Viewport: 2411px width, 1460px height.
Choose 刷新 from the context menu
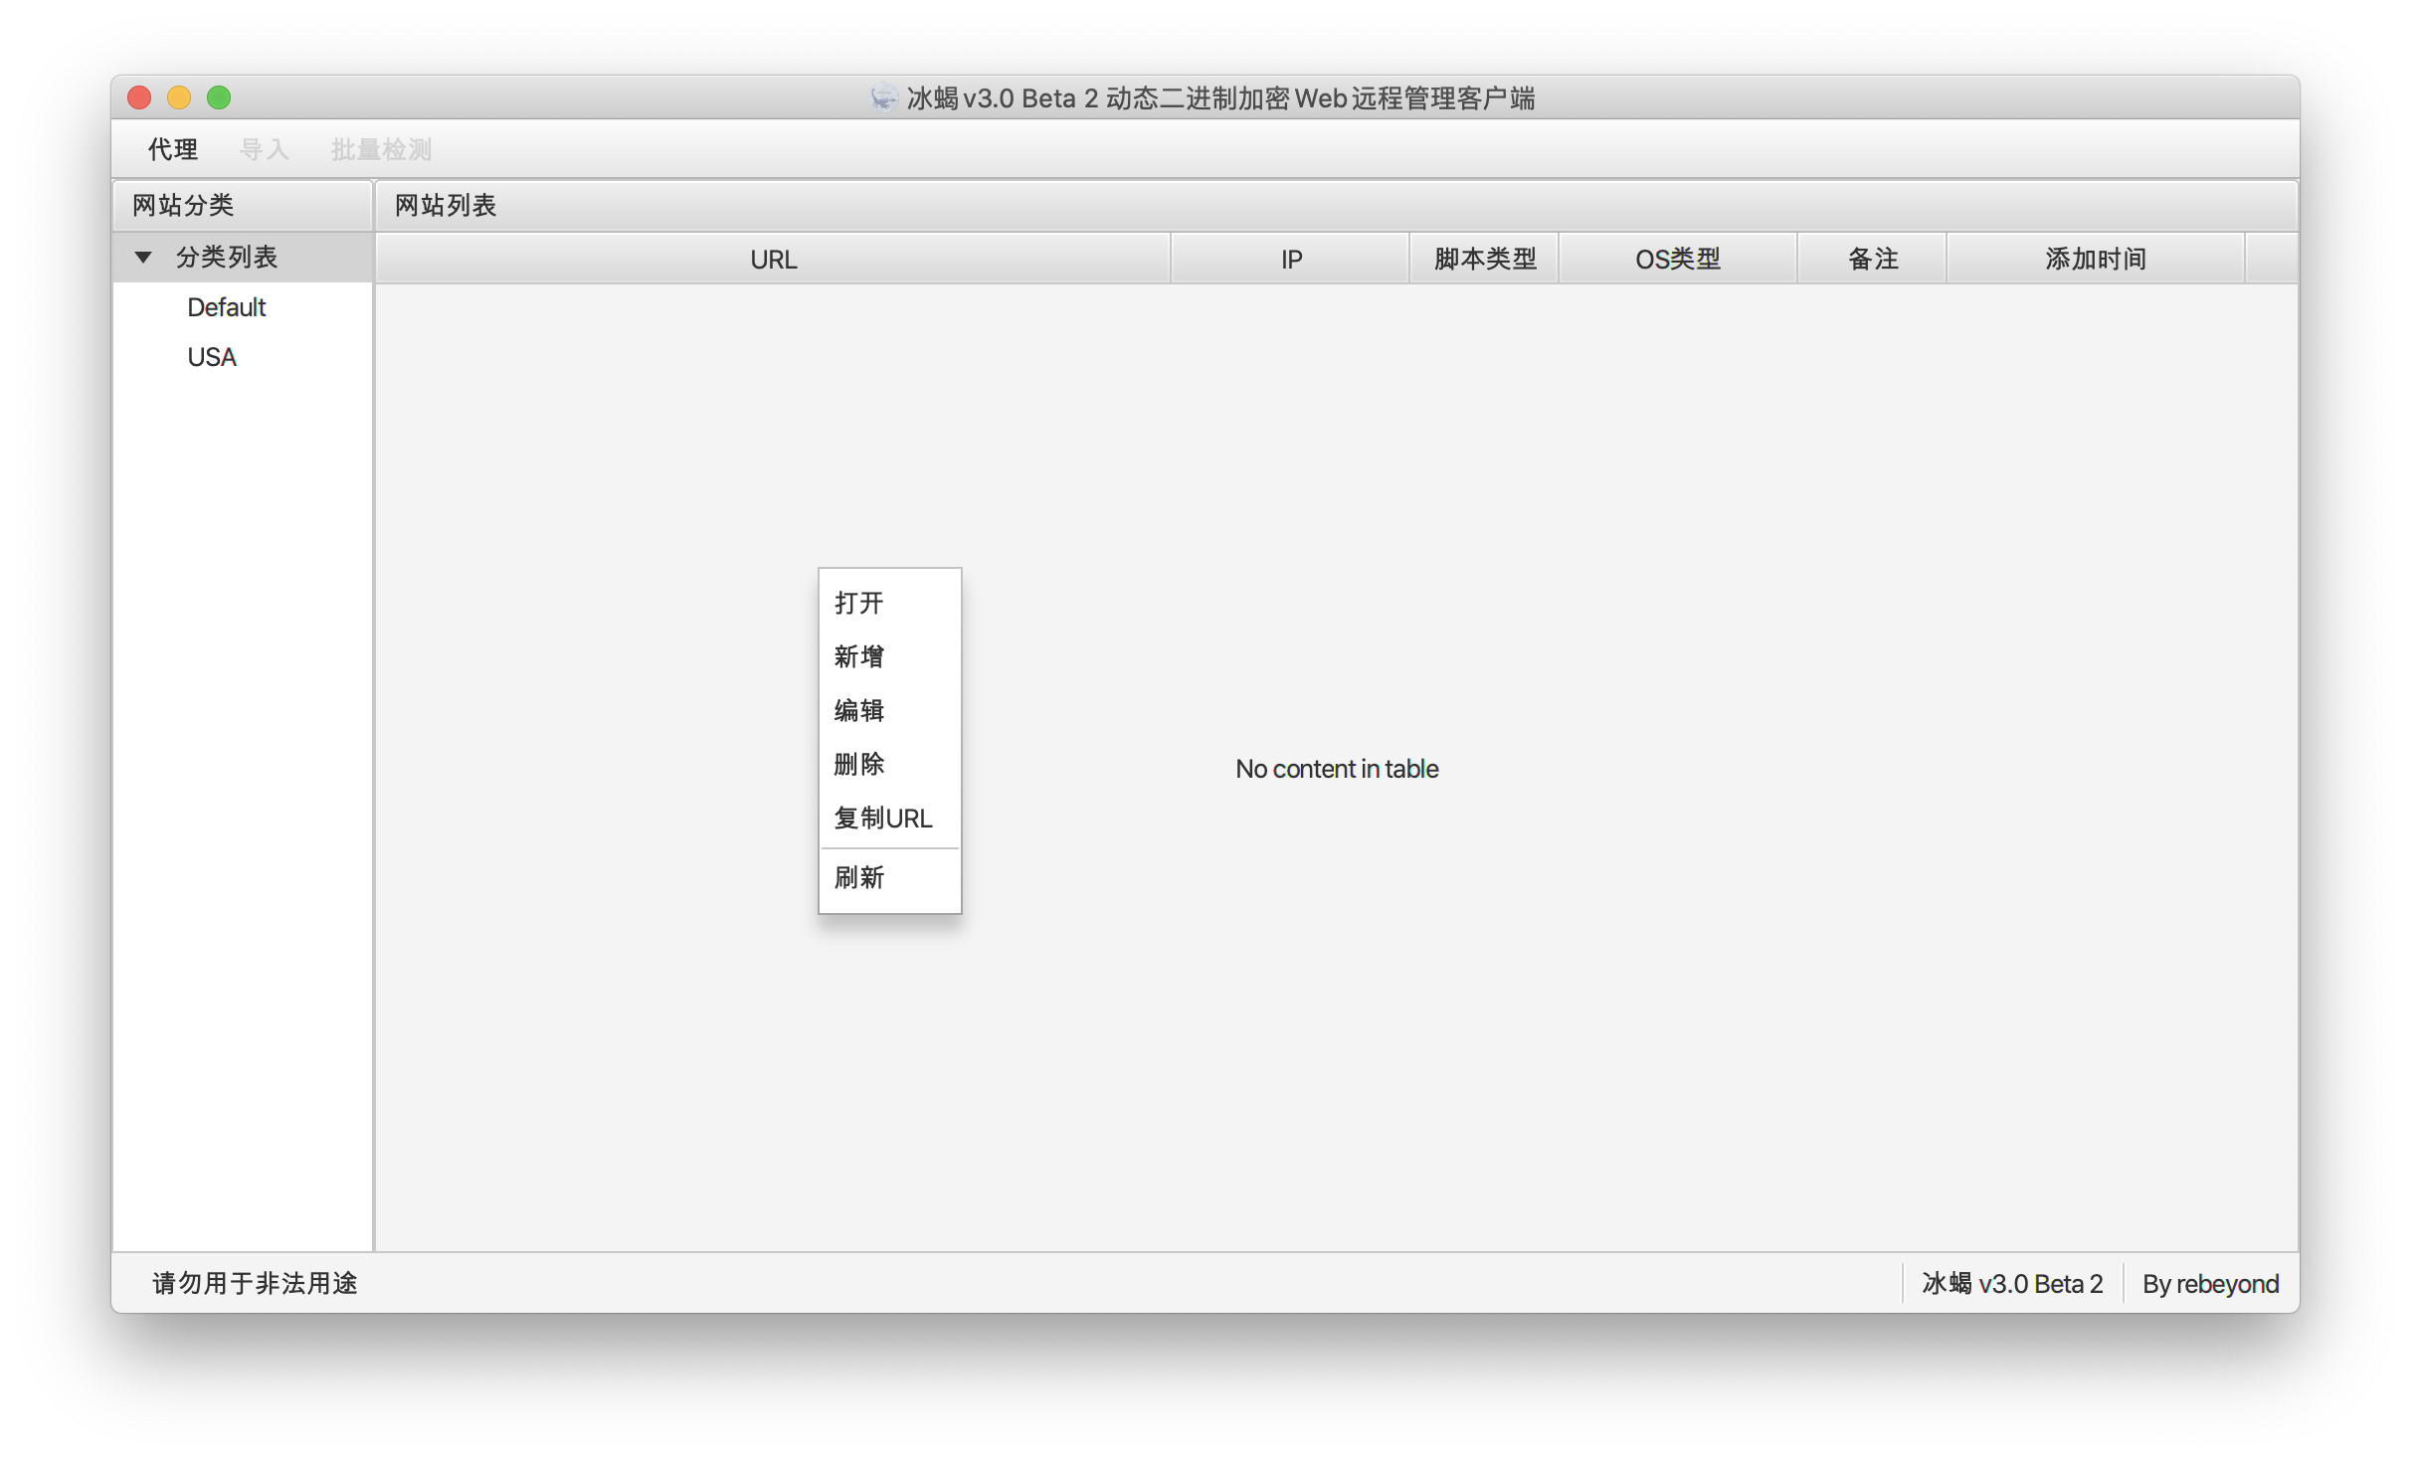pyautogui.click(x=889, y=877)
